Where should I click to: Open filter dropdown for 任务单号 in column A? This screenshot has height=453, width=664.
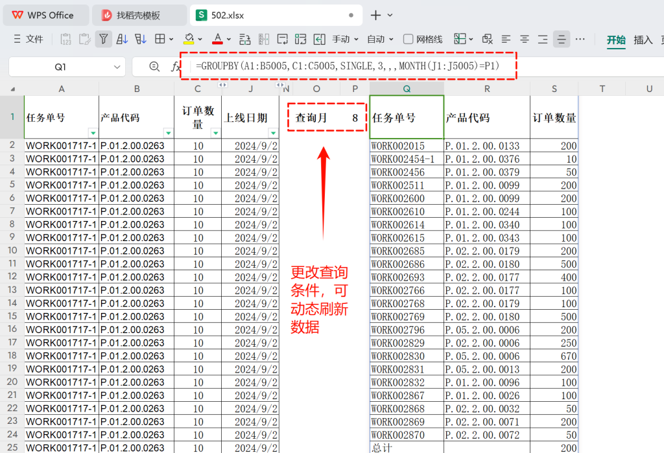click(x=93, y=133)
